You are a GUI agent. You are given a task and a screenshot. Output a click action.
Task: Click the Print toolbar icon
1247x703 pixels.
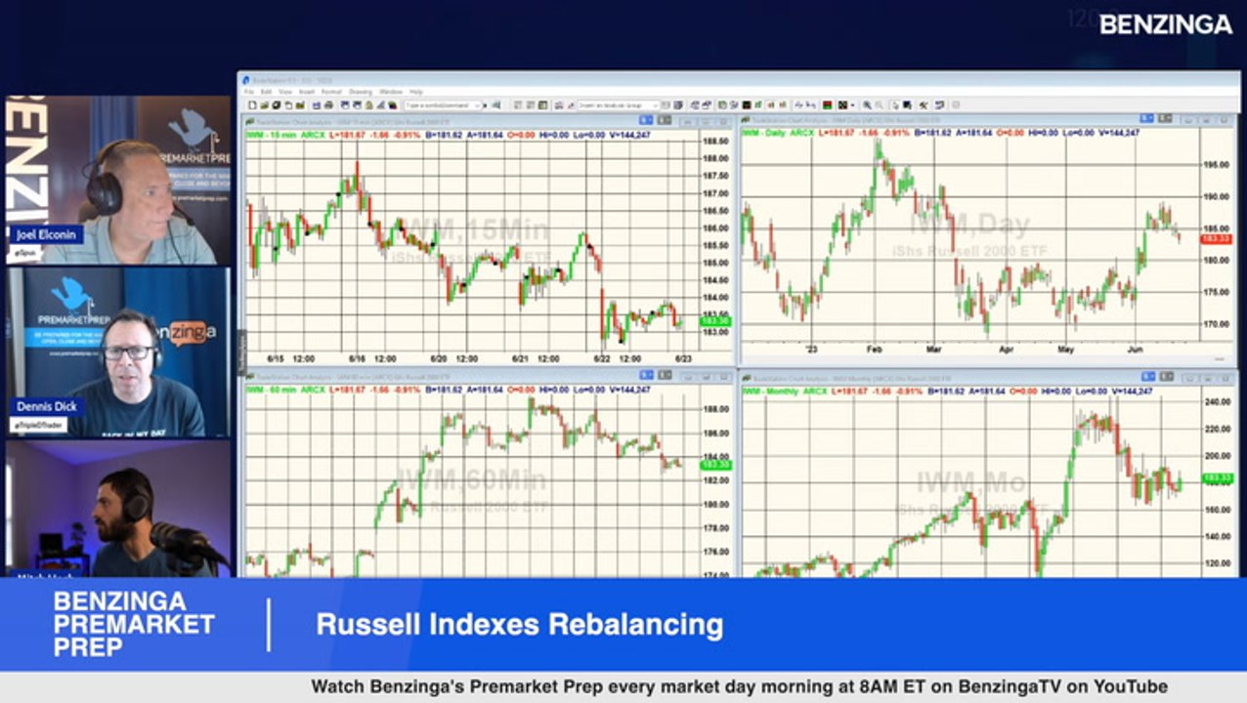tap(329, 105)
